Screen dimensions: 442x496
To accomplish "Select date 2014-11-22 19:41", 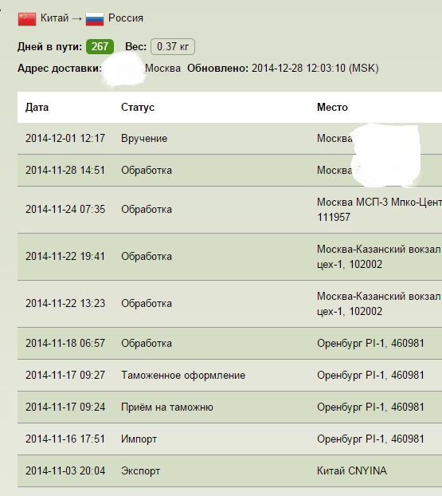I will pyautogui.click(x=65, y=257).
